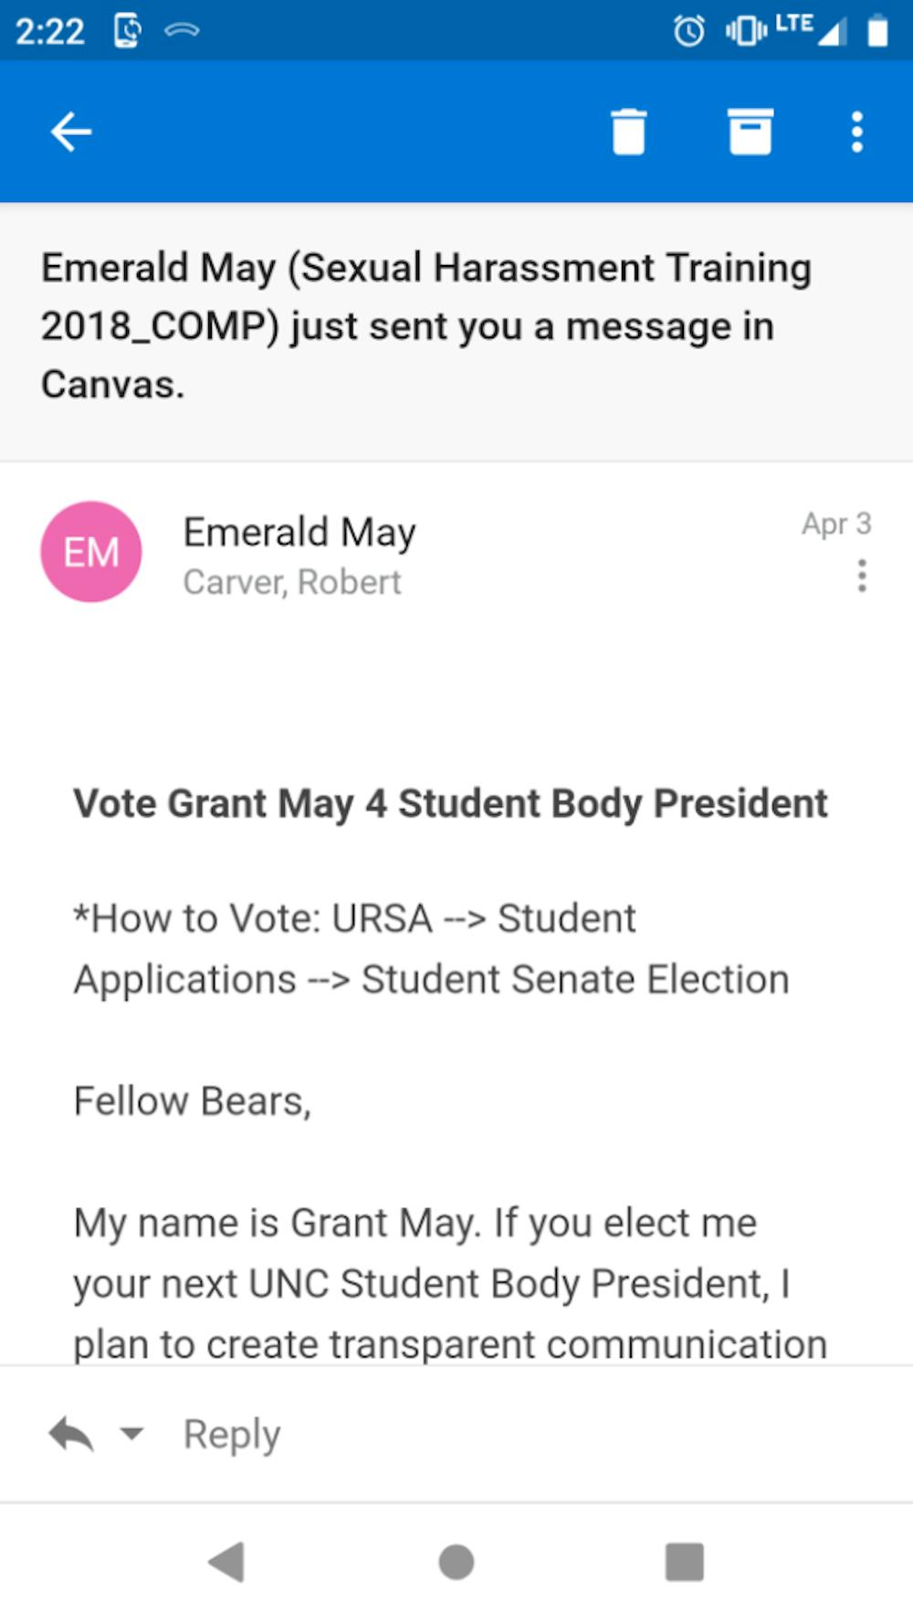Tap bold Vote Grant May heading
This screenshot has height=1623, width=913.
point(450,803)
